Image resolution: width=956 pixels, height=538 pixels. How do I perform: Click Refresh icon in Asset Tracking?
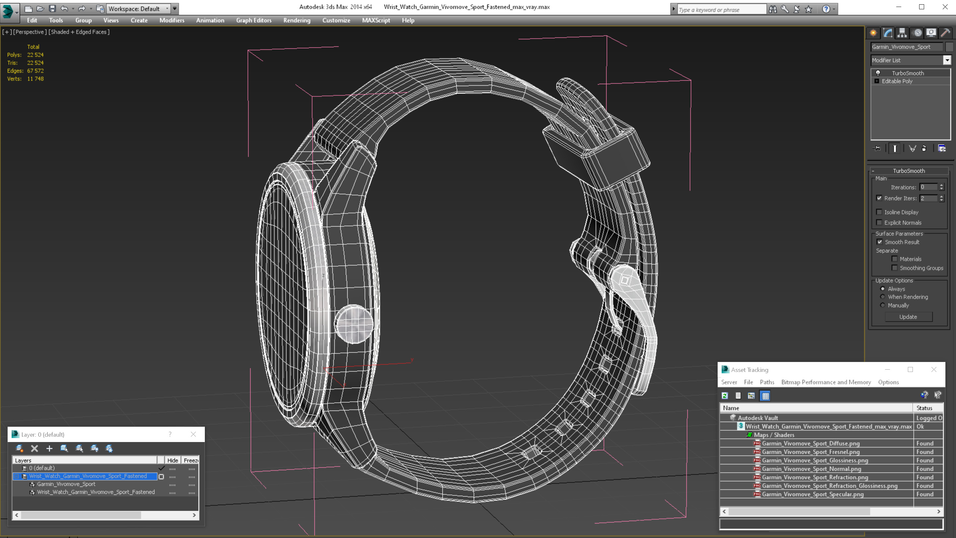point(725,396)
